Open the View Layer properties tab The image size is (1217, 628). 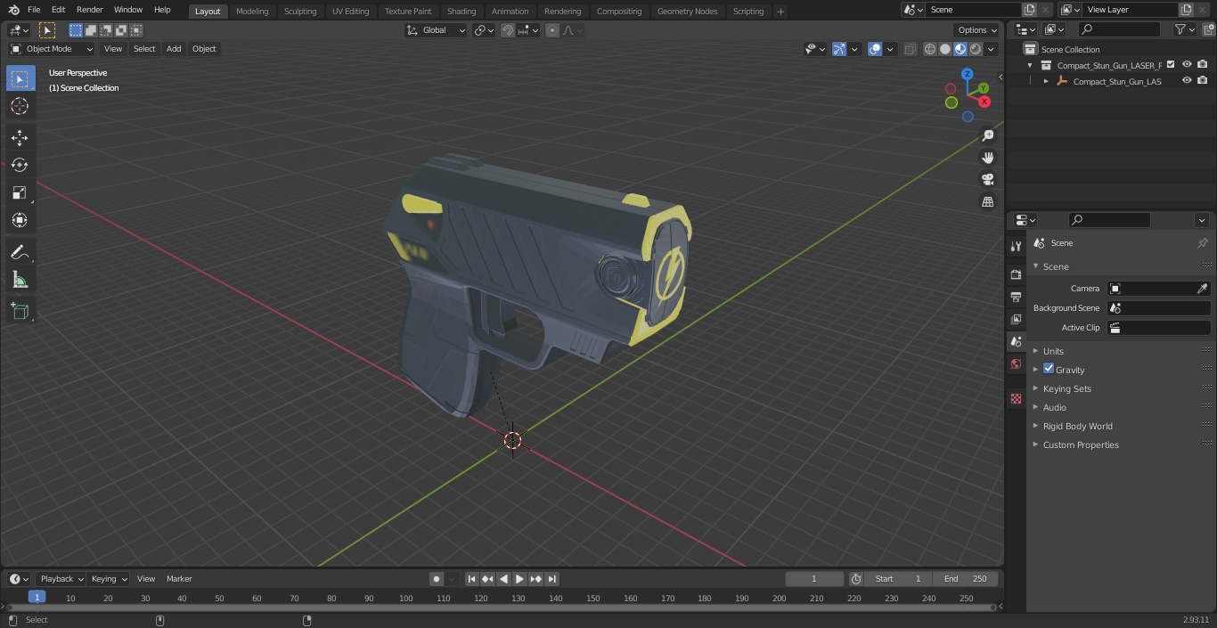[1016, 319]
